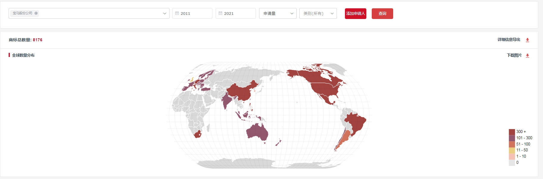
Task: Click the 查询 search button
Action: click(382, 14)
